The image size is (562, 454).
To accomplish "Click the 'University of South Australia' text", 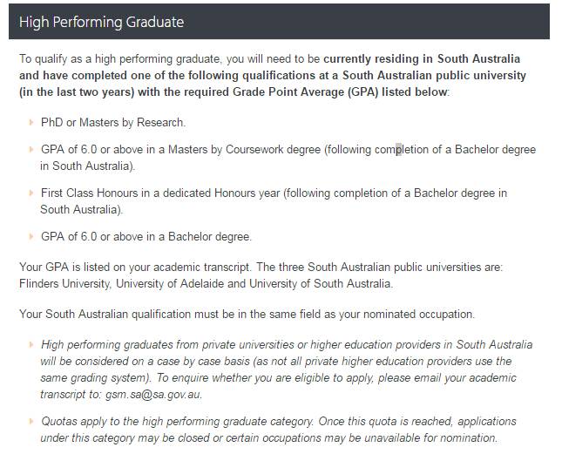I will pos(320,283).
